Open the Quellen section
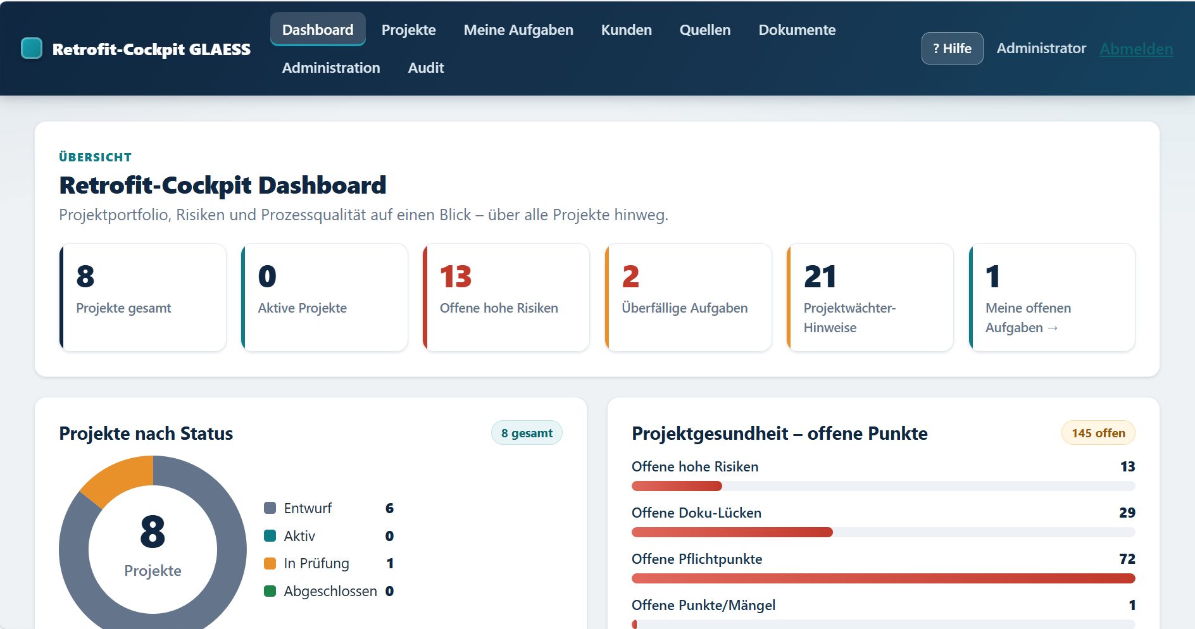The width and height of the screenshot is (1195, 629). tap(705, 30)
